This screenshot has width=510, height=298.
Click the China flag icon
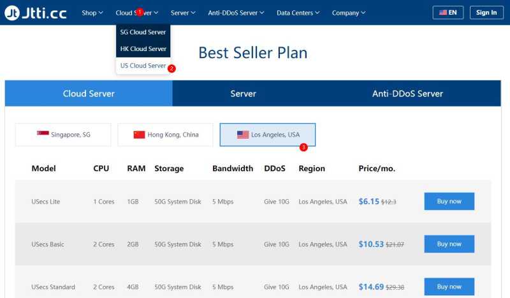(x=139, y=135)
